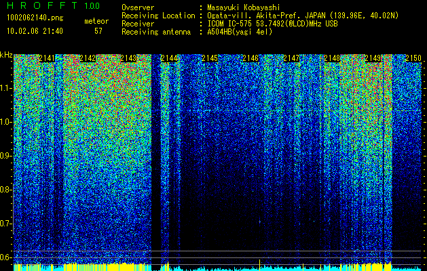Click the kHz axis unit label
Image resolution: width=427 pixels, height=271 pixels.
[6, 55]
